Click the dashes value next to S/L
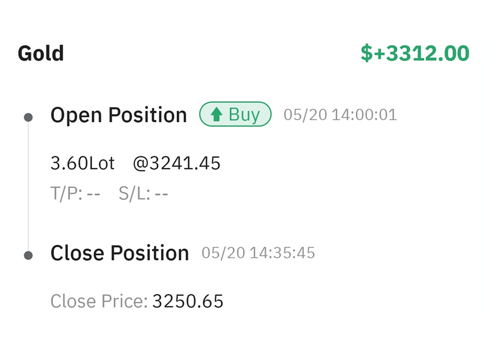487x351 pixels. (161, 195)
